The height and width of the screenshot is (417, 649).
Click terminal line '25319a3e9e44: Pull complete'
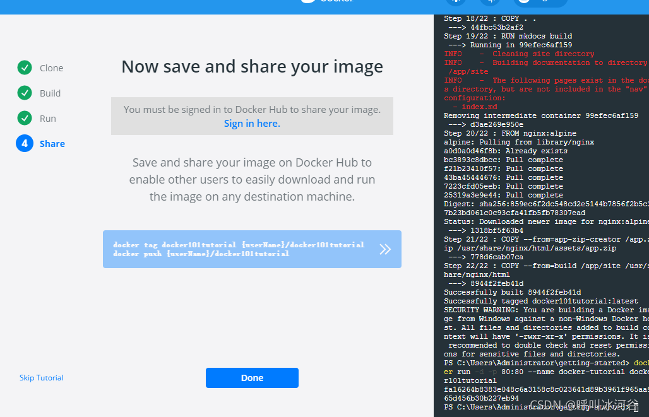pos(503,195)
